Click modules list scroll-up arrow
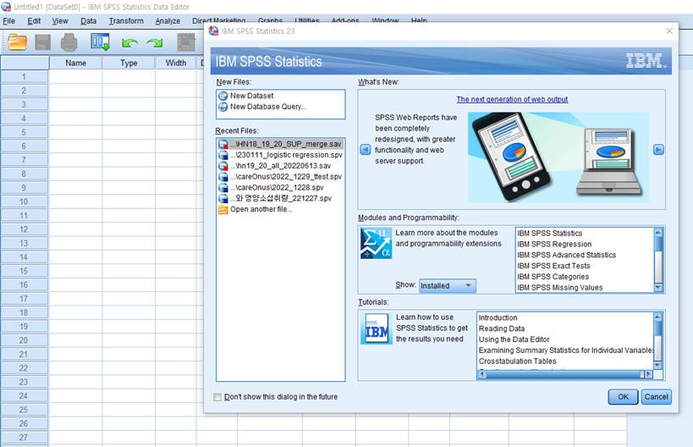This screenshot has height=447, width=693. (x=658, y=233)
